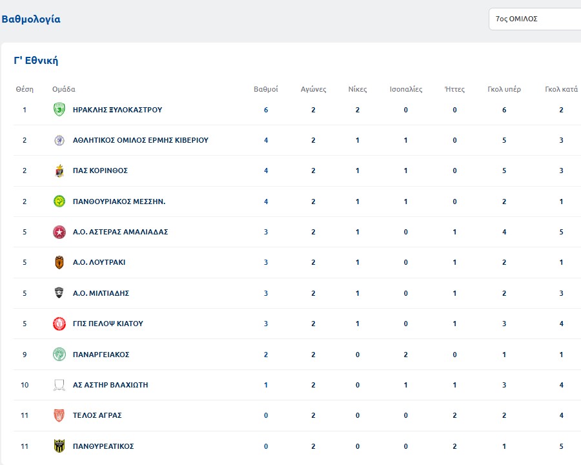Open ΠΑΝΘΟΥΡΙΑΚΟΣ ΜΕΣΣΗΝ. team link

click(119, 201)
